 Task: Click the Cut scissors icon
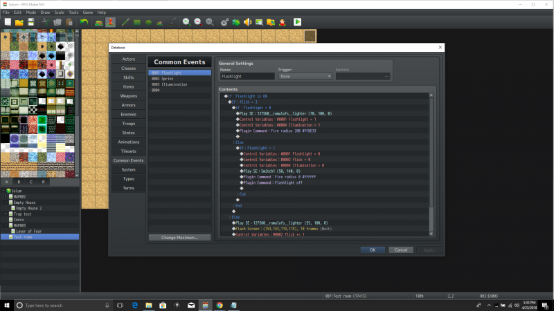[x=46, y=22]
